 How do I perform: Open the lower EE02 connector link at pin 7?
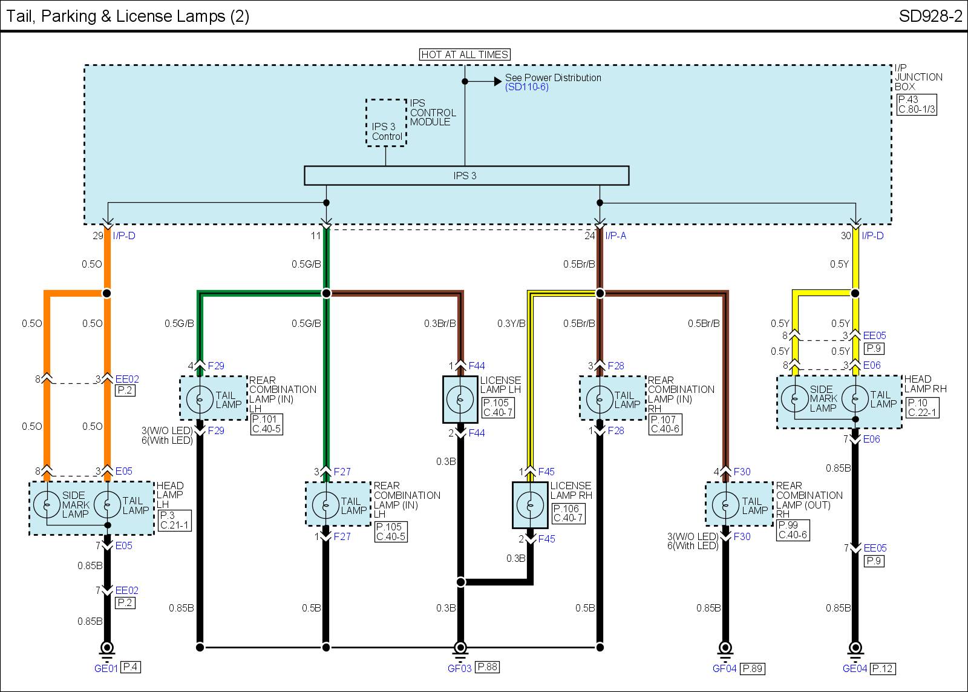click(127, 590)
